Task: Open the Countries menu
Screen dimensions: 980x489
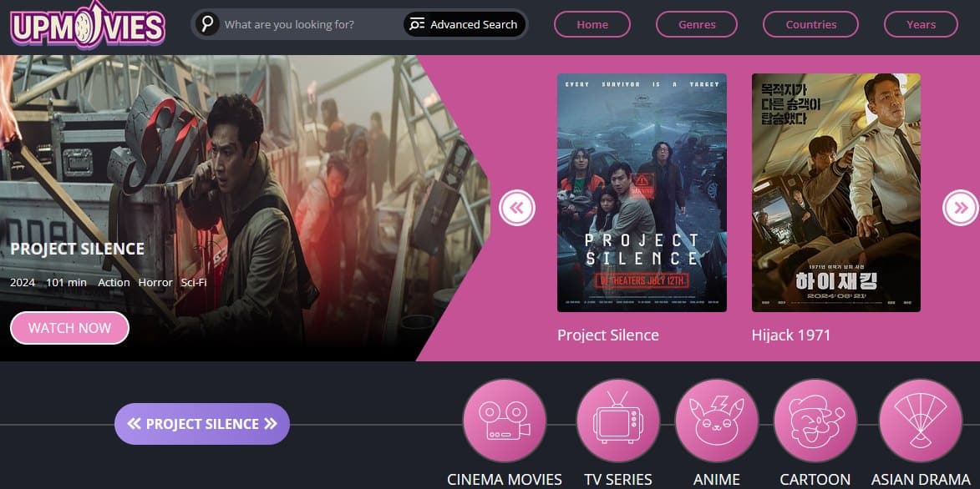Action: 810,24
